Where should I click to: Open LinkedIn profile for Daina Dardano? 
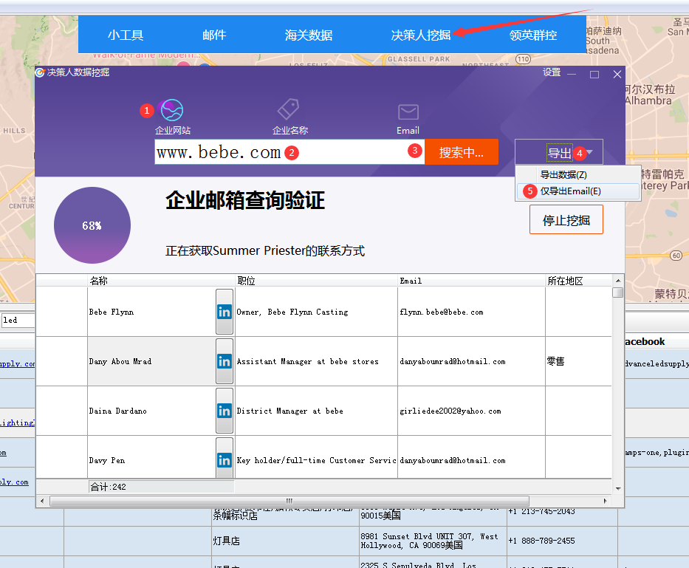point(224,411)
